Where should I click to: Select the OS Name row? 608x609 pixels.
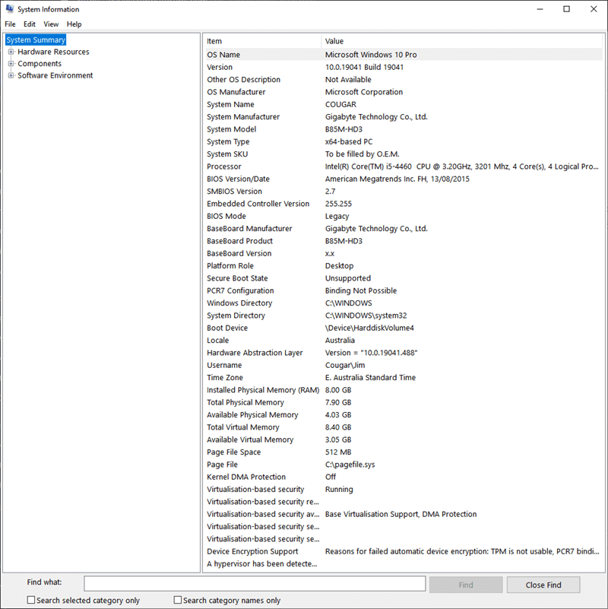pyautogui.click(x=404, y=55)
